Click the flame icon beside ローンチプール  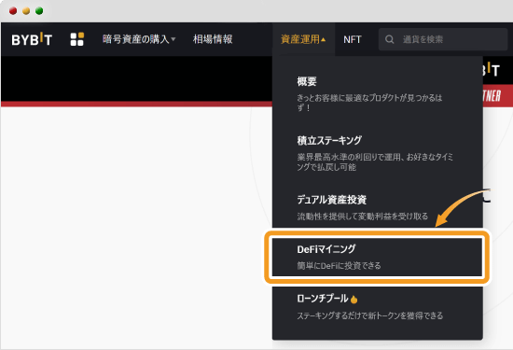click(x=354, y=300)
